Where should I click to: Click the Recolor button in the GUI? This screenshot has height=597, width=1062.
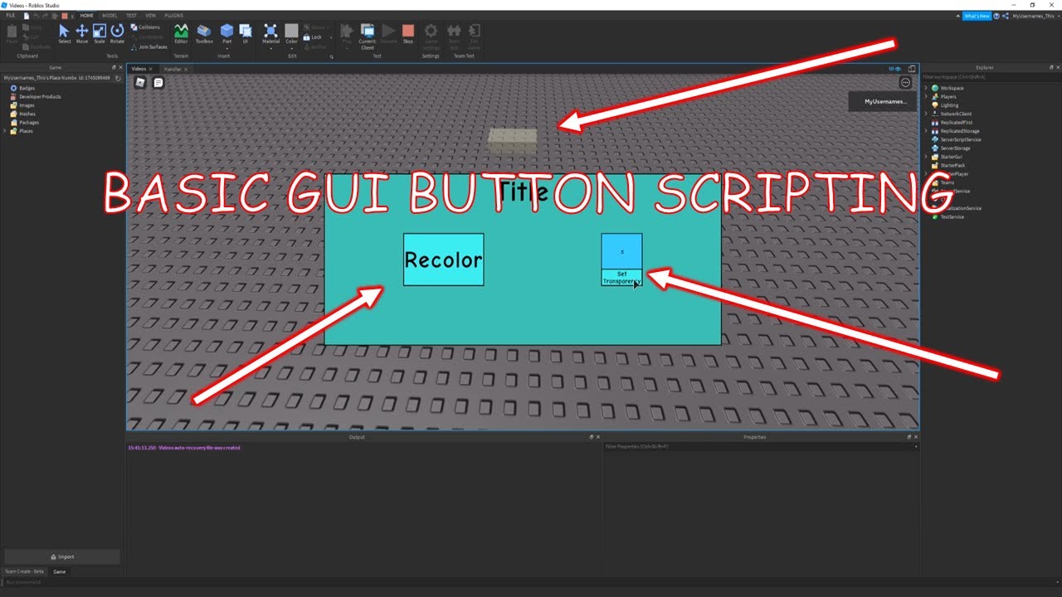(443, 260)
